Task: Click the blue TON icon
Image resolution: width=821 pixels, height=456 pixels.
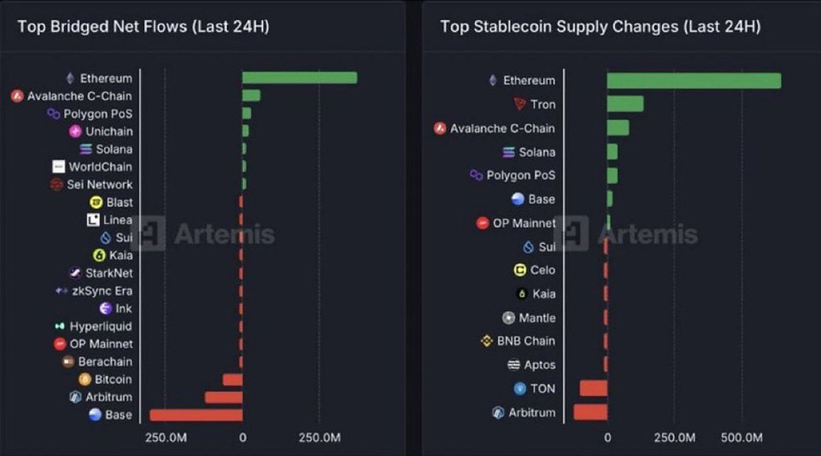Action: (520, 388)
